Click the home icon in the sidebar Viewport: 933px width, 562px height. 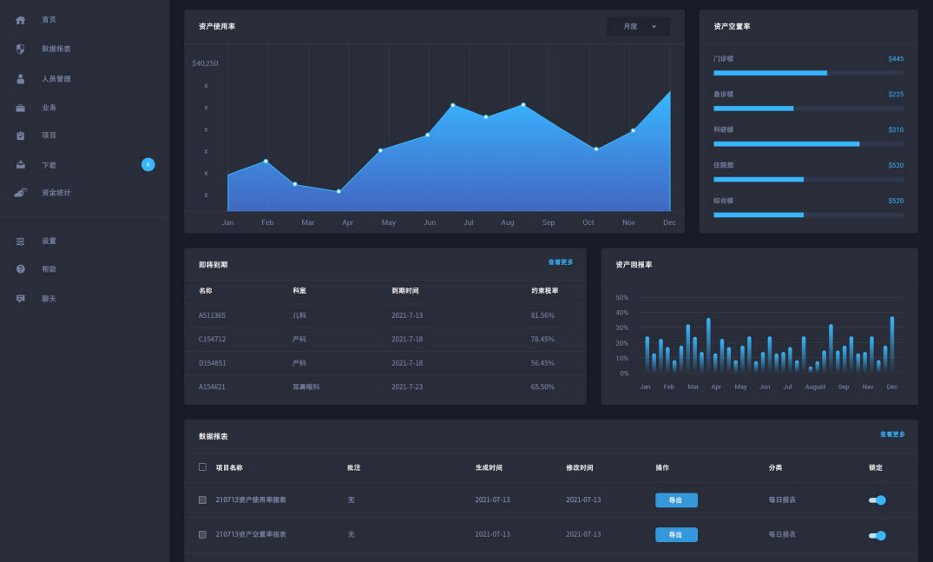[20, 19]
